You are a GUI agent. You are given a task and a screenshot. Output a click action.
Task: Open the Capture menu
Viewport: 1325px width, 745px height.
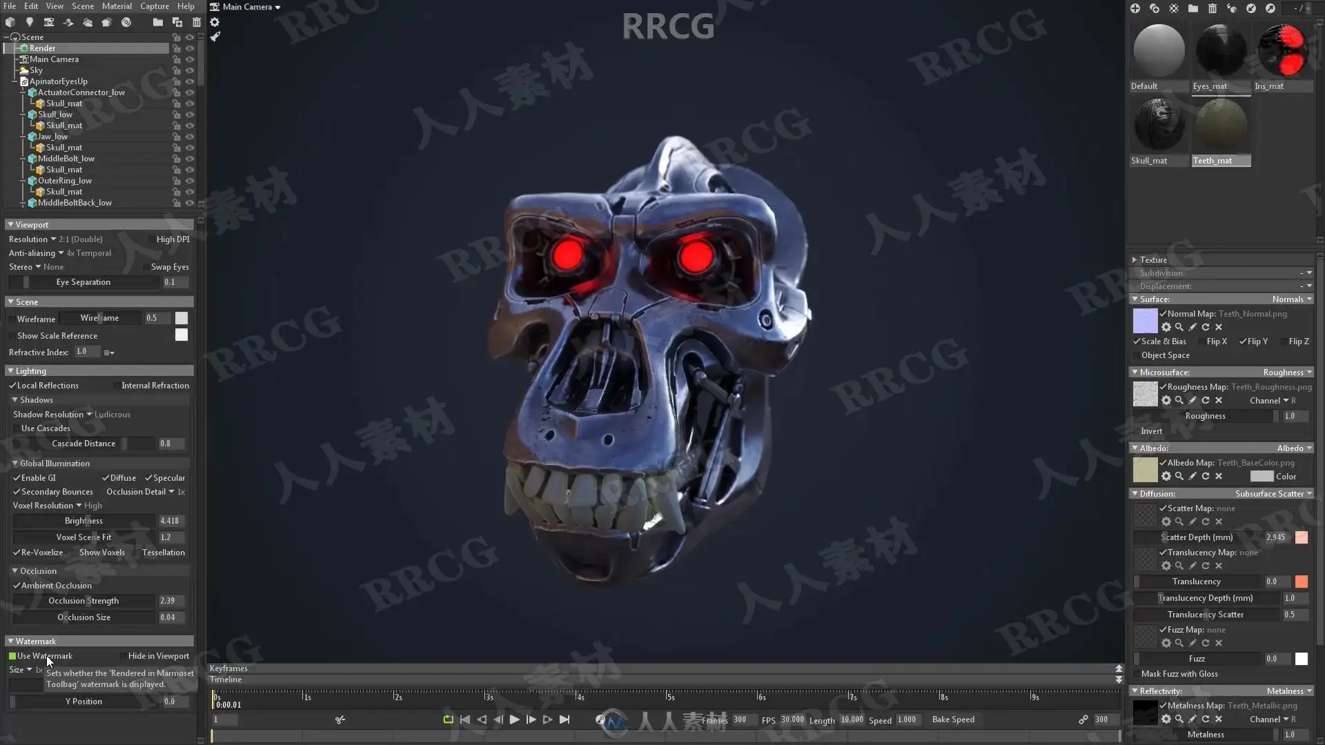155,6
